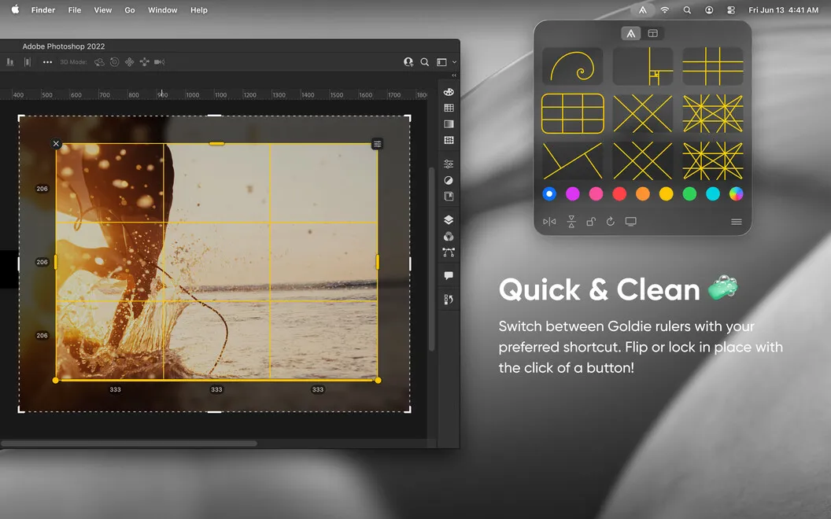Image resolution: width=831 pixels, height=519 pixels.
Task: Click the 3D pan camera icon
Action: point(129,62)
